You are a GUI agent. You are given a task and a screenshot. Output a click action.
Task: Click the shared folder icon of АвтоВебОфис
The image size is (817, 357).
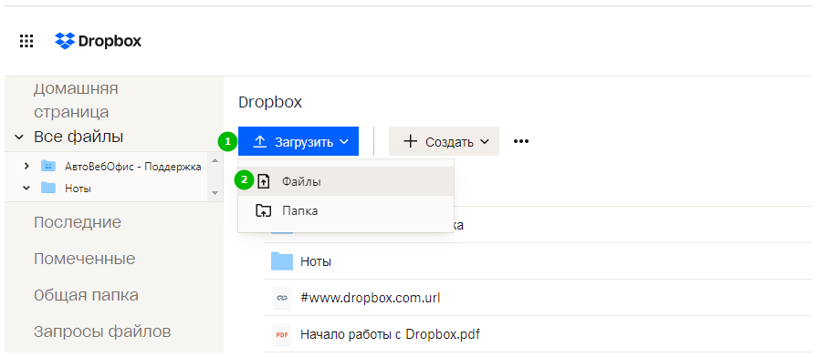(x=48, y=167)
